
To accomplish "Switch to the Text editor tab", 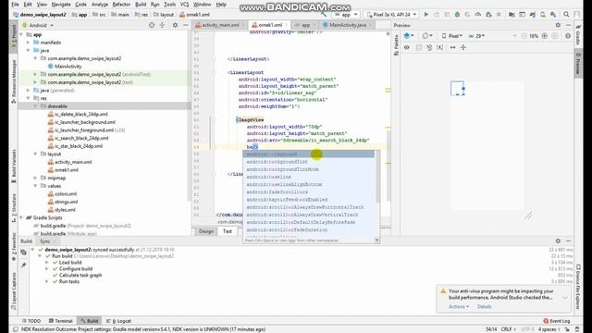I will pyautogui.click(x=228, y=231).
